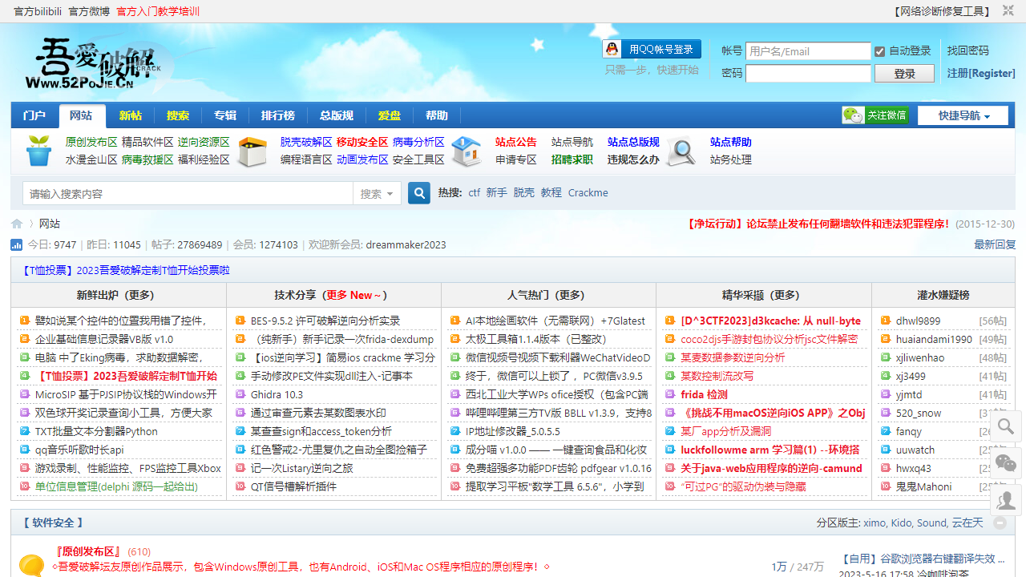
Task: Toggle the 自动登录 checkbox
Action: [x=880, y=51]
